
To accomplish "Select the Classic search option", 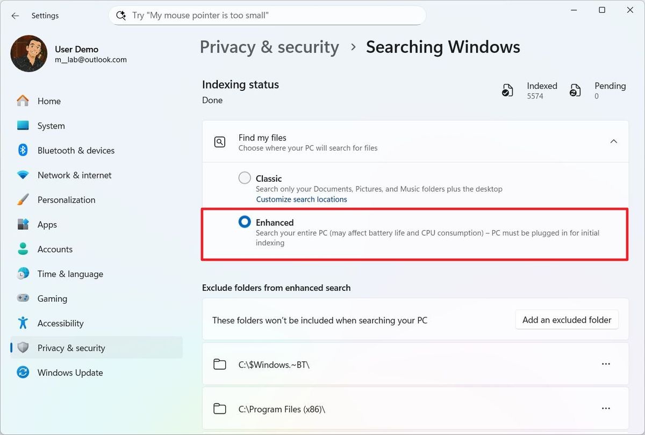I will click(x=245, y=177).
